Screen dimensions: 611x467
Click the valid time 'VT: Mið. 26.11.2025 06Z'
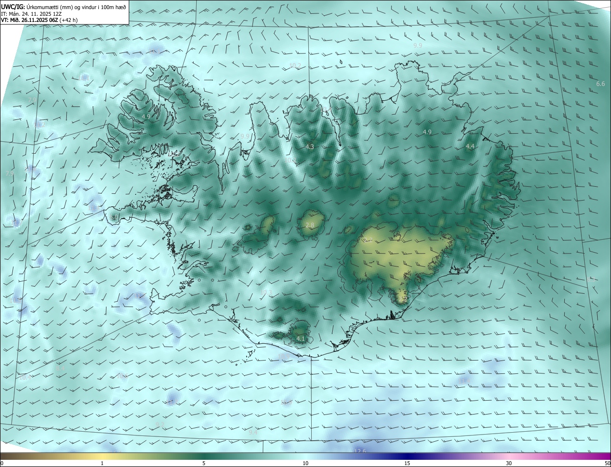pyautogui.click(x=30, y=20)
